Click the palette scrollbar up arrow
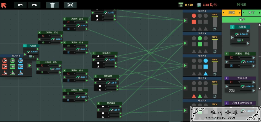Screen dimensions: 261x122 (x=260, y=25)
